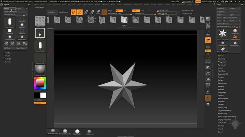
Task: Expand the Subtool subpalette
Action: coord(220,56)
